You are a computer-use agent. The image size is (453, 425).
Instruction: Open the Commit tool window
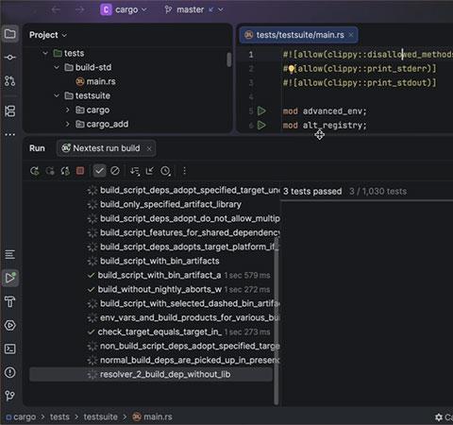point(9,58)
